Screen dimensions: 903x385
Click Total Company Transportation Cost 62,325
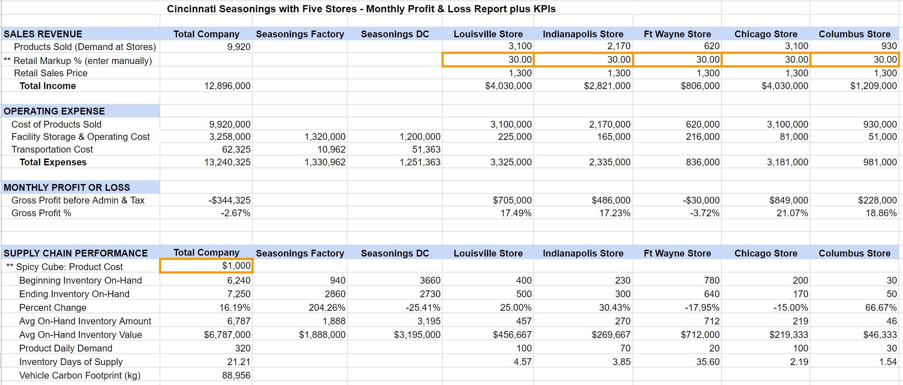236,149
